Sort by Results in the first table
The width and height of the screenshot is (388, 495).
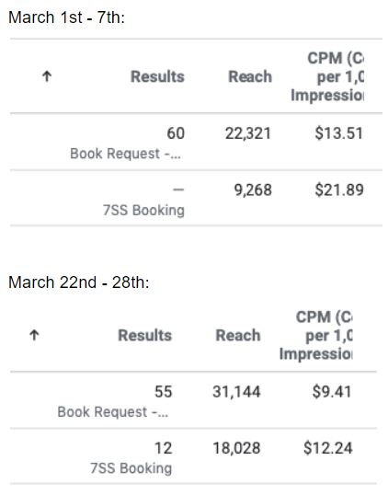[157, 76]
